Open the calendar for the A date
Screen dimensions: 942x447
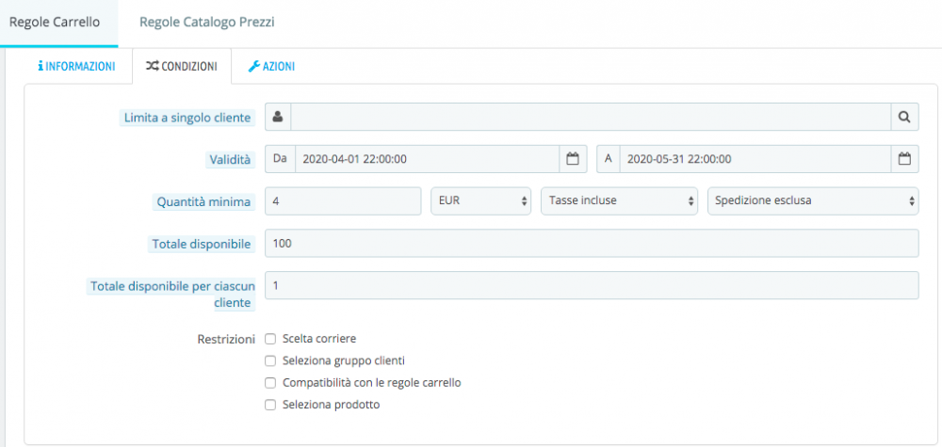(x=904, y=159)
